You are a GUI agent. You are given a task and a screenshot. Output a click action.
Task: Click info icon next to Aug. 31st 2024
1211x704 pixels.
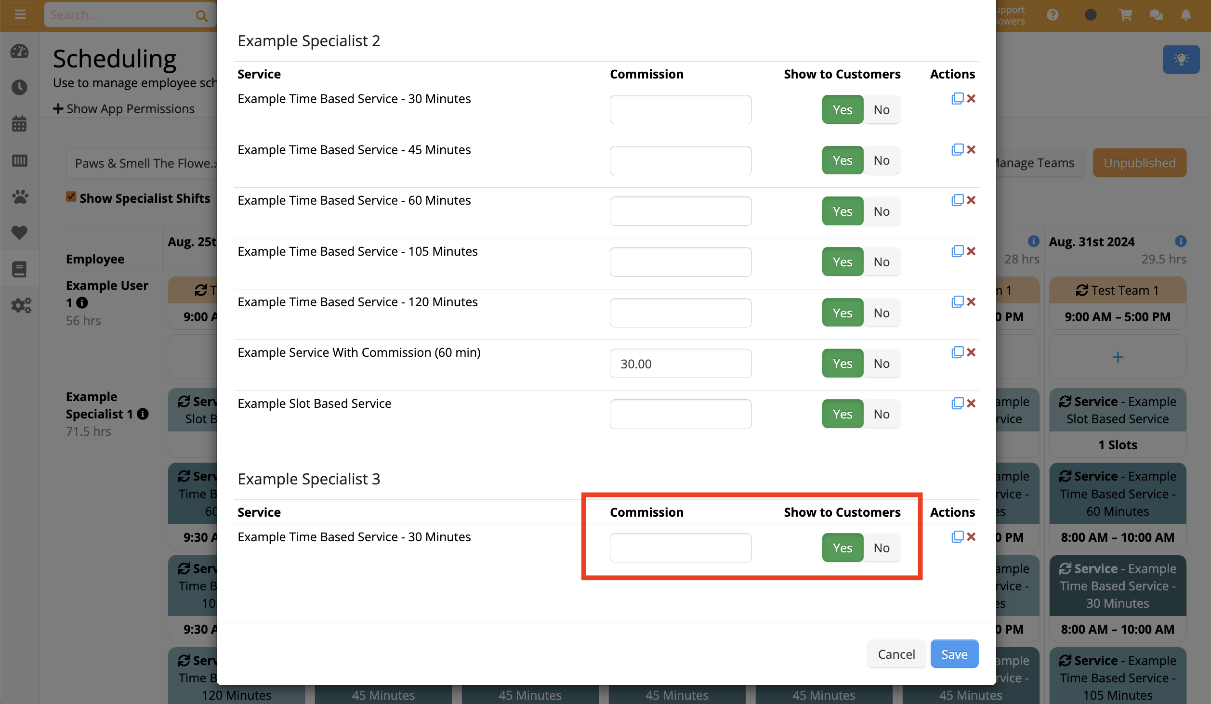pyautogui.click(x=1180, y=241)
